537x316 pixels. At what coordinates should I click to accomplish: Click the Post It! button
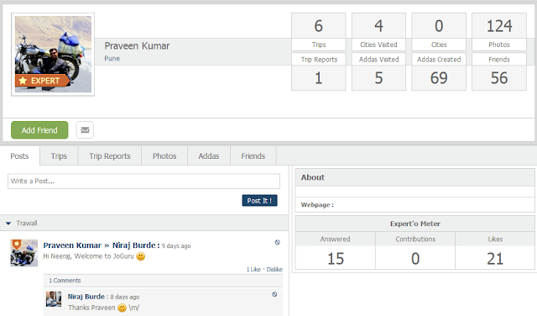coord(259,201)
